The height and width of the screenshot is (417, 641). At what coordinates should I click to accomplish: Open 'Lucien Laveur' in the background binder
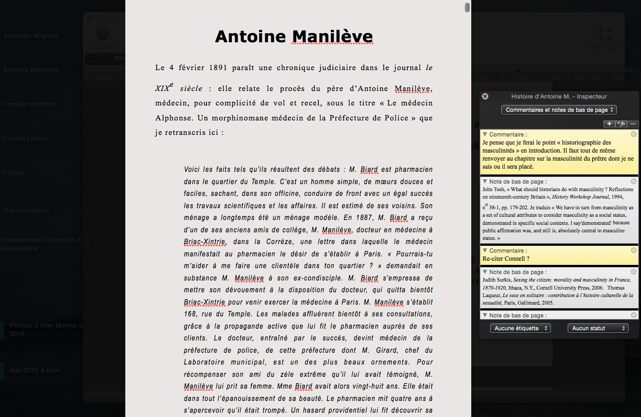tap(26, 139)
